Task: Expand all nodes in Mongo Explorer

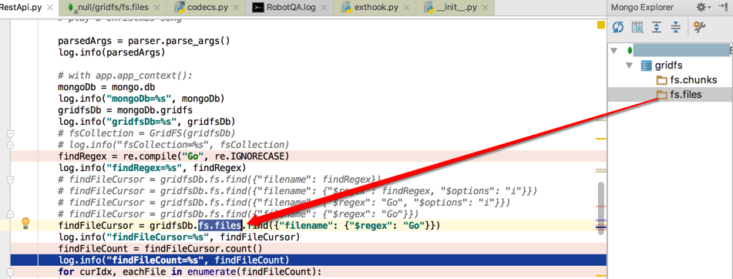Action: [x=657, y=27]
